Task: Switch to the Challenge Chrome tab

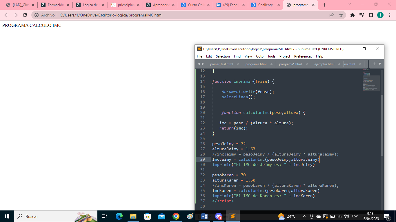Action: pos(266,5)
